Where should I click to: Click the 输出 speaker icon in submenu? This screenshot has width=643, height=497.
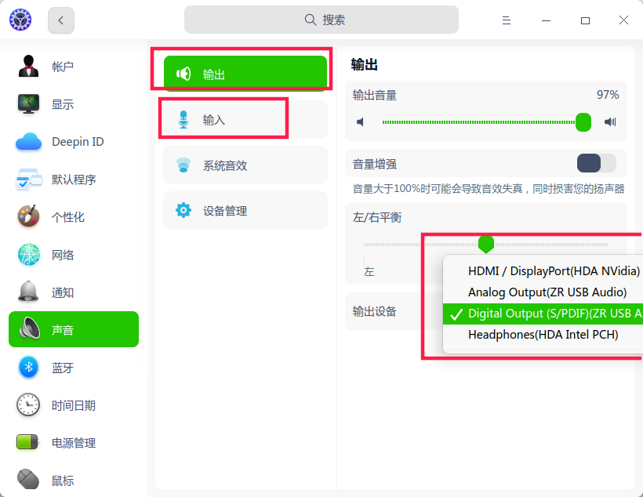click(x=183, y=74)
